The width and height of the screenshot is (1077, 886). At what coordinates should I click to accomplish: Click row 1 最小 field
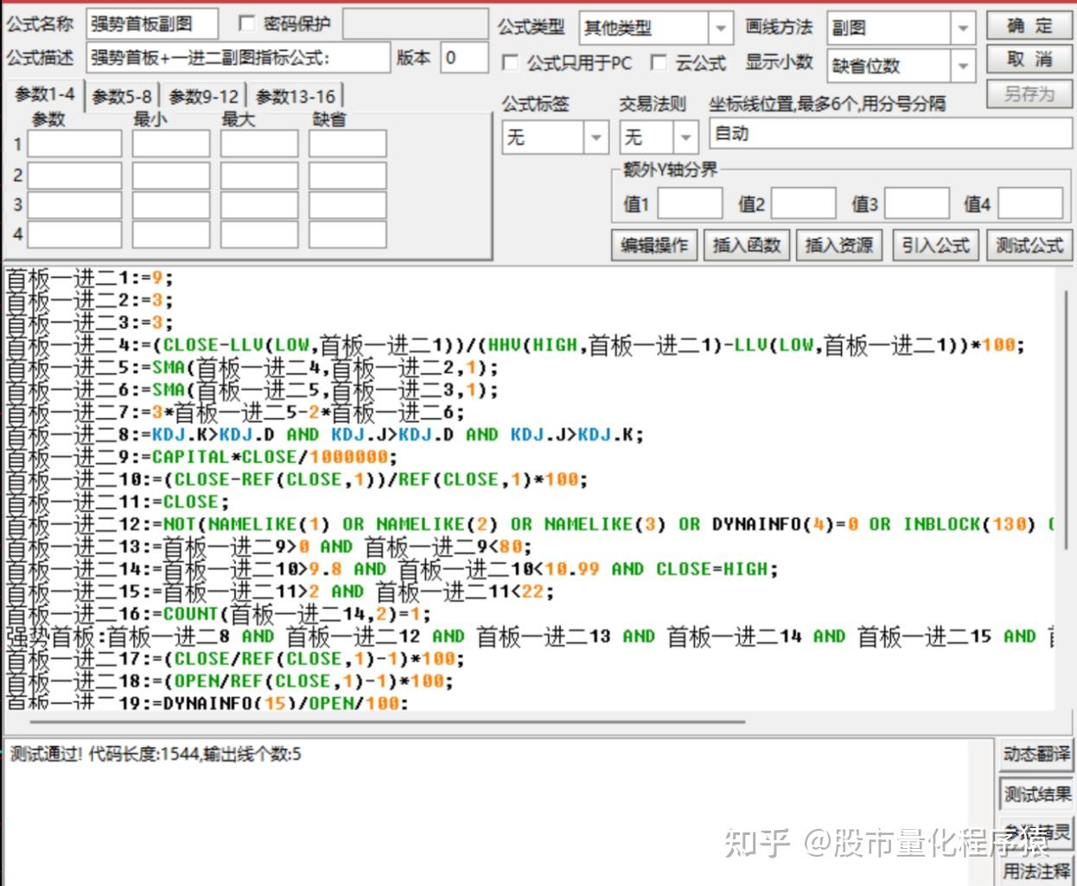click(171, 143)
